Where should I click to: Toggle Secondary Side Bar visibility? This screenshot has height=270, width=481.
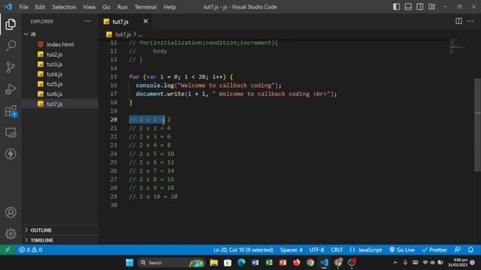[419, 7]
